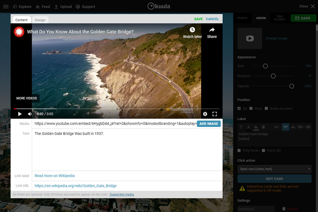Open Support in top menu

click(86, 7)
